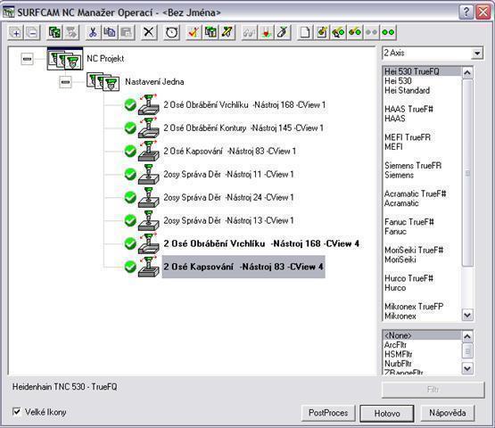Screen dimensions: 495x428
Task: Click the Help question mark title button
Action: click(466, 12)
